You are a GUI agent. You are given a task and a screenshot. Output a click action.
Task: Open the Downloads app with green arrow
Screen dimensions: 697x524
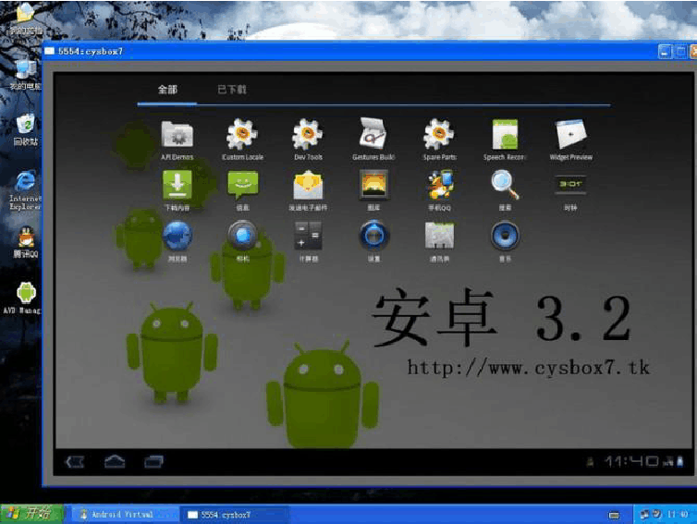(177, 190)
